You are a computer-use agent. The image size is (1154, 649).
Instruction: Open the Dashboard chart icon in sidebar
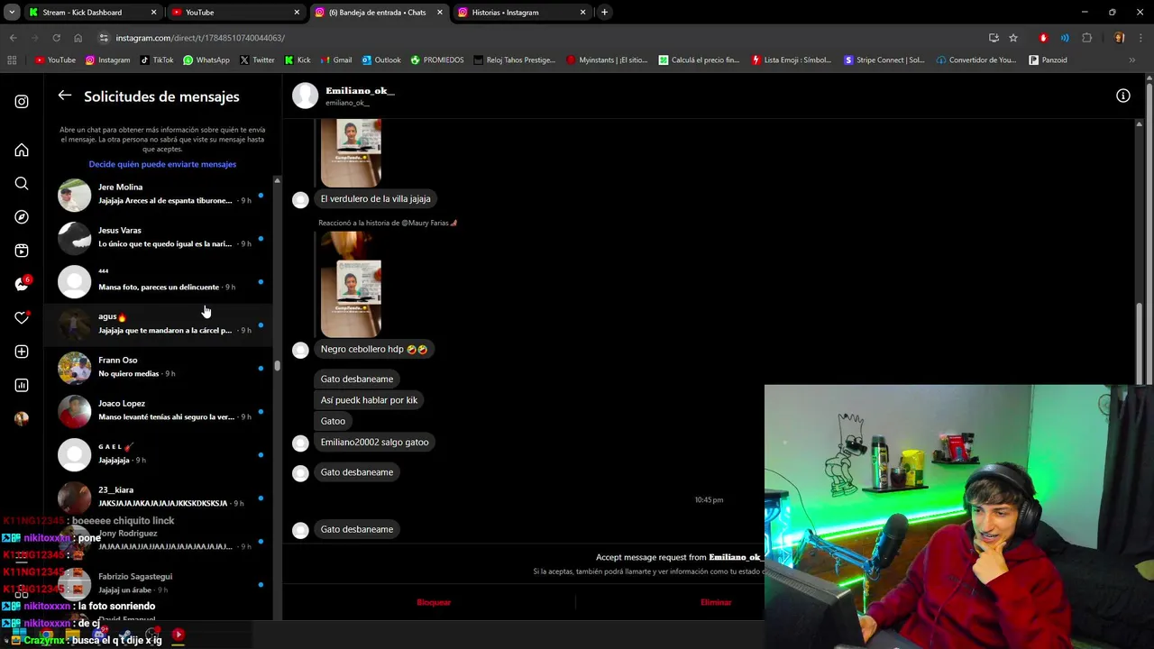(x=22, y=385)
